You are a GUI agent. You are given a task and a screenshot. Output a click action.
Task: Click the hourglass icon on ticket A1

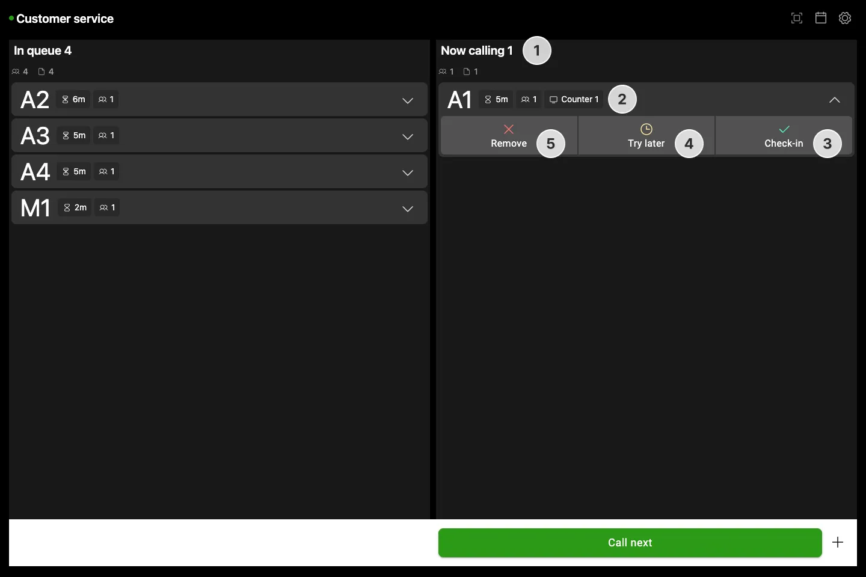488,100
